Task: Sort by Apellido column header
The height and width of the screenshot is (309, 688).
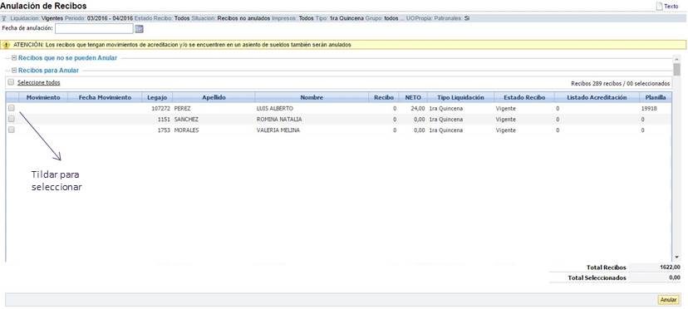Action: point(214,97)
